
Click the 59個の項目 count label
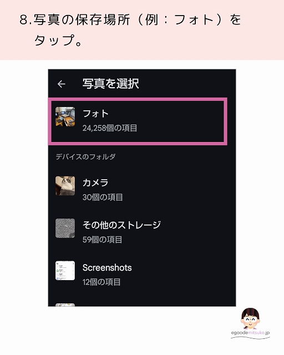102,240
